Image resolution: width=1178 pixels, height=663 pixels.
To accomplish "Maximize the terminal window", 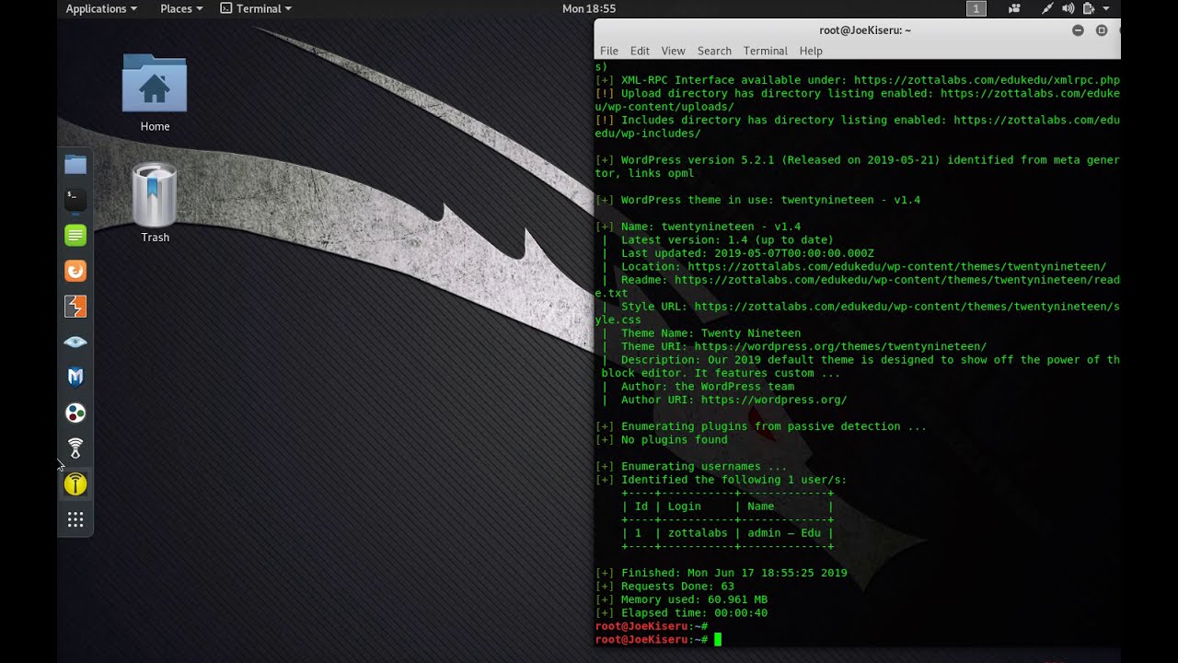I will (1102, 30).
